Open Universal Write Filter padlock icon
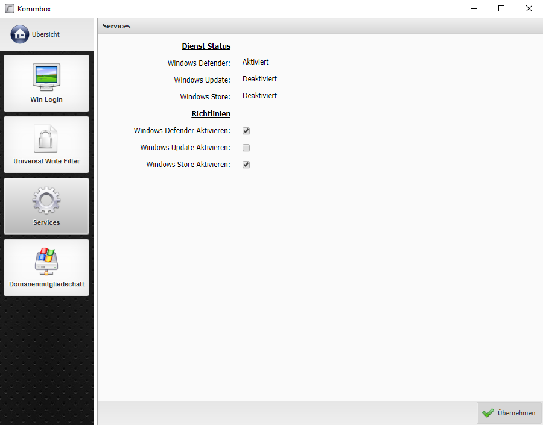The height and width of the screenshot is (425, 543). [46, 139]
